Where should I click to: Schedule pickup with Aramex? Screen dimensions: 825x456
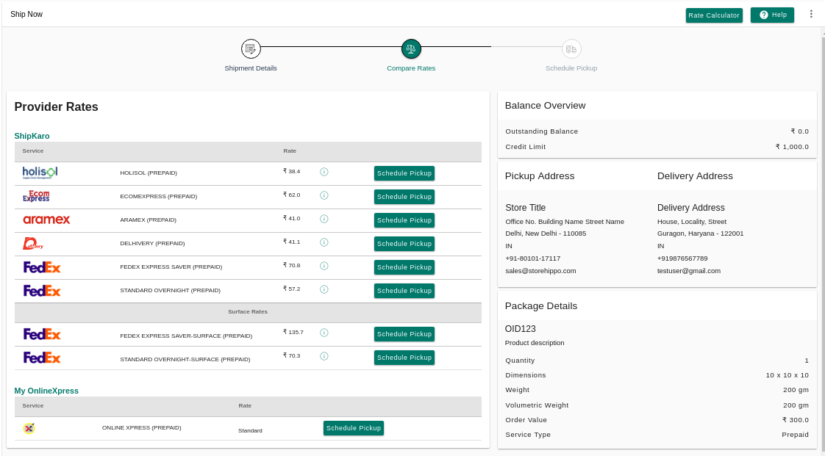coord(404,220)
